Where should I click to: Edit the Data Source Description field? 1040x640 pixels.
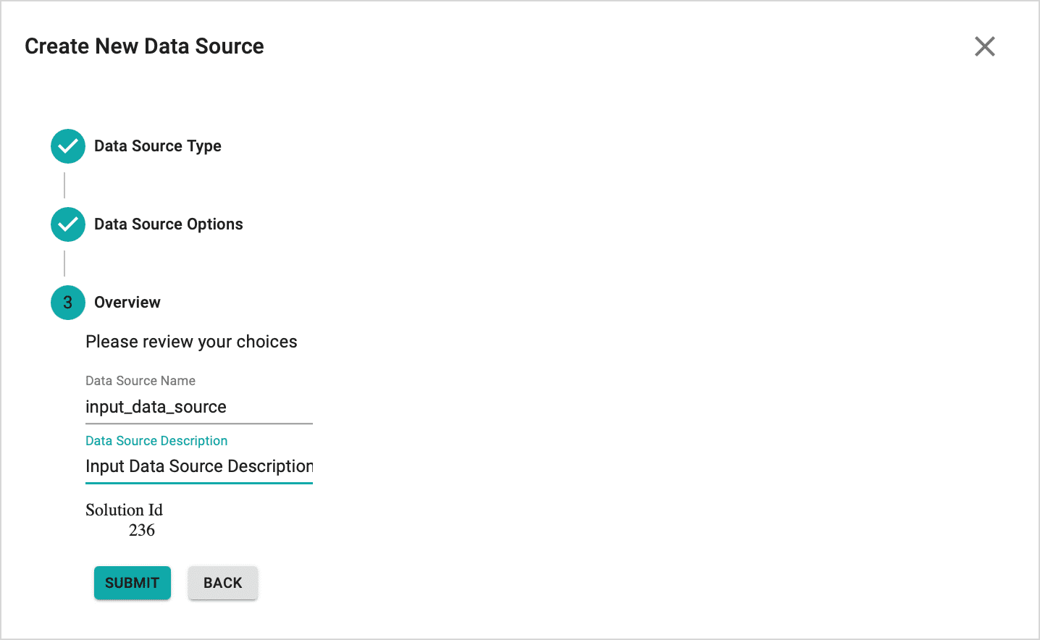pyautogui.click(x=199, y=467)
